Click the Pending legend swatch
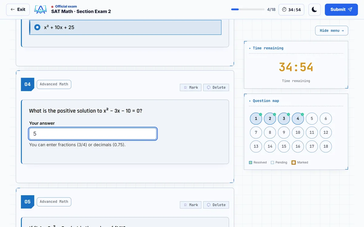364x227 pixels. click(x=272, y=163)
